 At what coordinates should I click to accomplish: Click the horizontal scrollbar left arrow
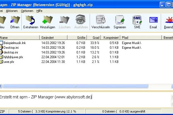point(1,86)
